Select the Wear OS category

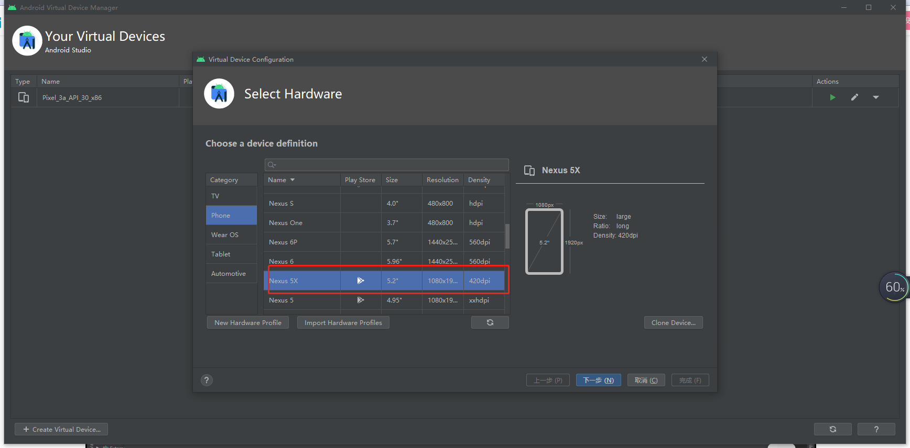[x=231, y=235]
